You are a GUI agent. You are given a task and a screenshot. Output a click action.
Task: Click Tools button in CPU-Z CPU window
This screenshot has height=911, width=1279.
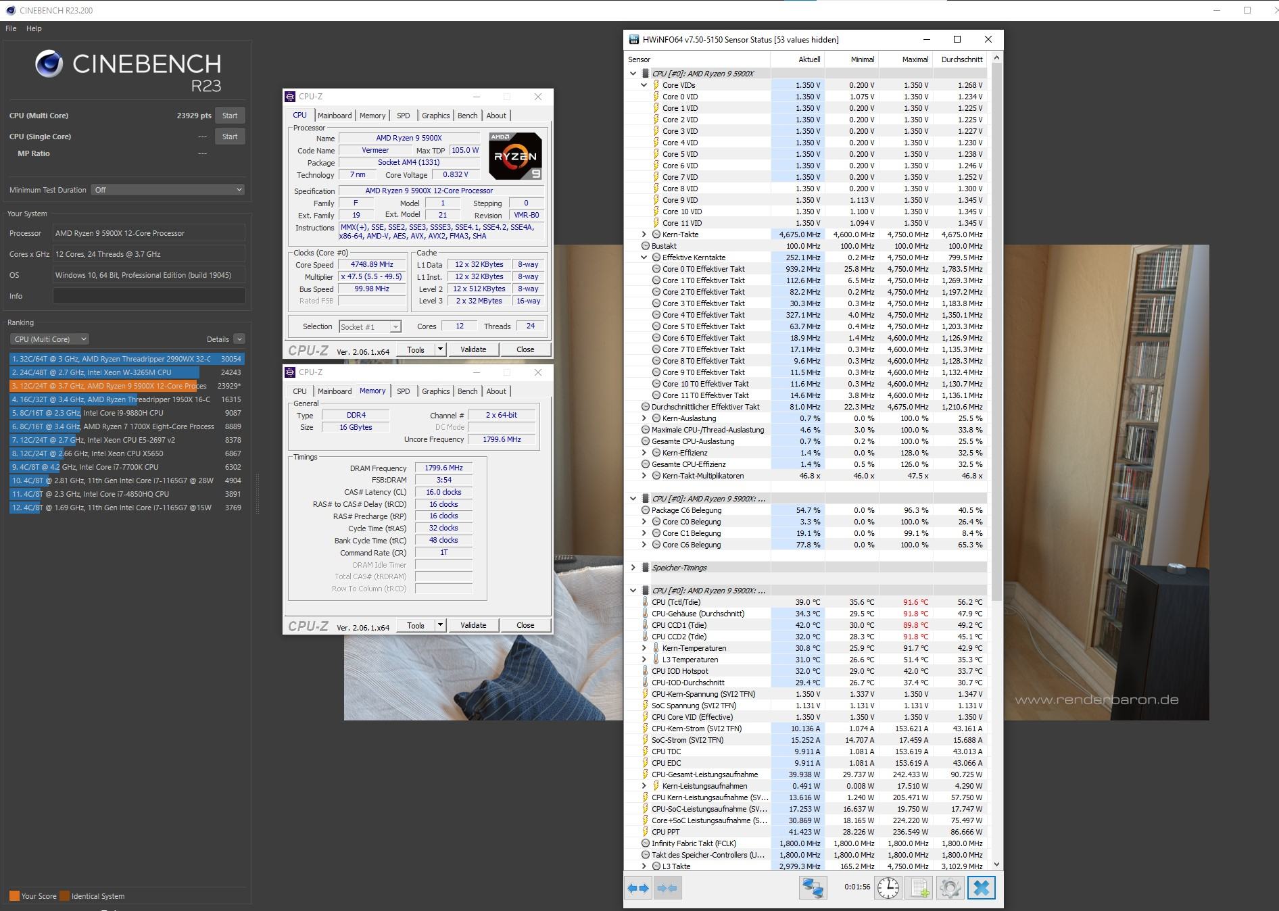(x=416, y=349)
